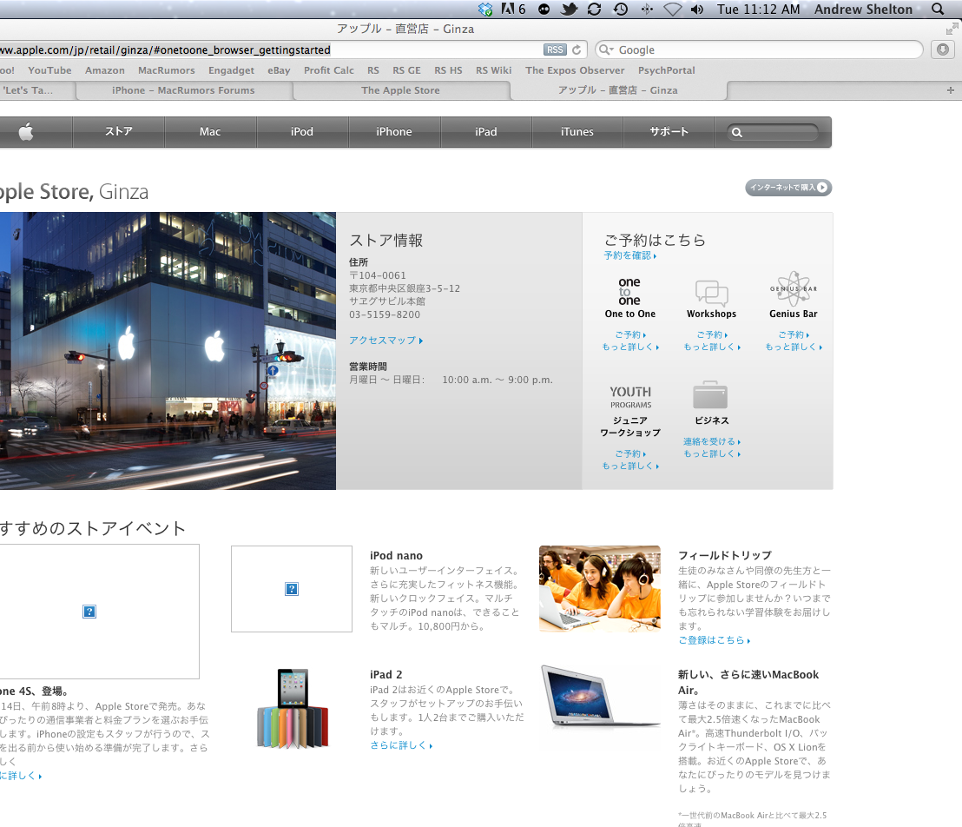Open the eBay bookmark

[x=279, y=70]
